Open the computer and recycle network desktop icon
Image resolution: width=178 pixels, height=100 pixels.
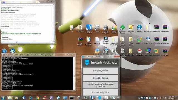tap(106, 51)
